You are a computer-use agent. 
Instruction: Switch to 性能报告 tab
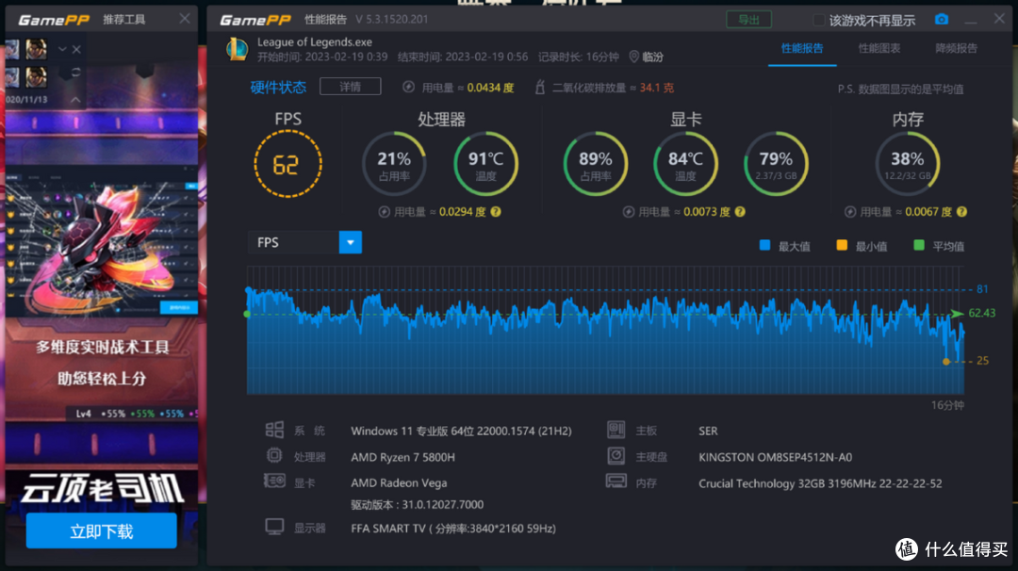[x=802, y=48]
